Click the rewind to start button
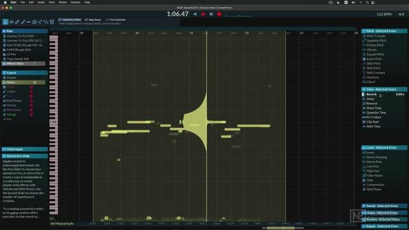Screen dimensions: 409x230 (x=195, y=14)
